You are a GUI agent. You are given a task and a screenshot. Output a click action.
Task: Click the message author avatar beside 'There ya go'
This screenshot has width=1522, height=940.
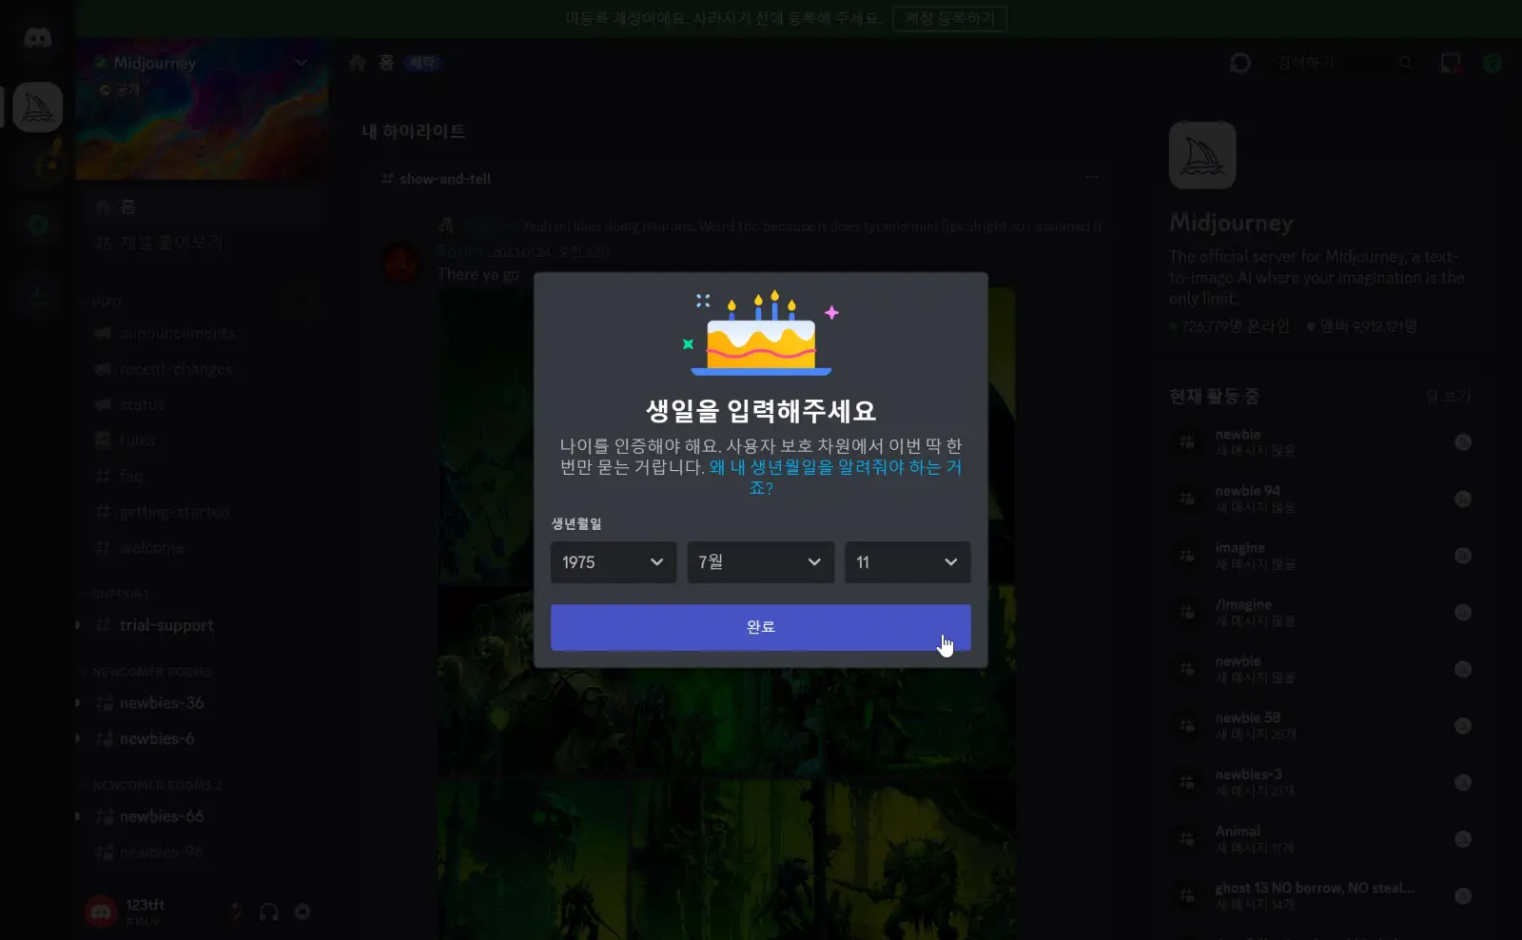click(x=400, y=264)
